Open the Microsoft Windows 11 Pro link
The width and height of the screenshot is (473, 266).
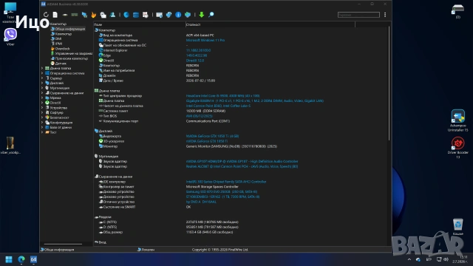pos(205,40)
